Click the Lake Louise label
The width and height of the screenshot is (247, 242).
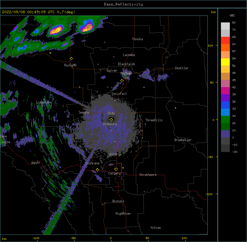[x=5, y=139]
